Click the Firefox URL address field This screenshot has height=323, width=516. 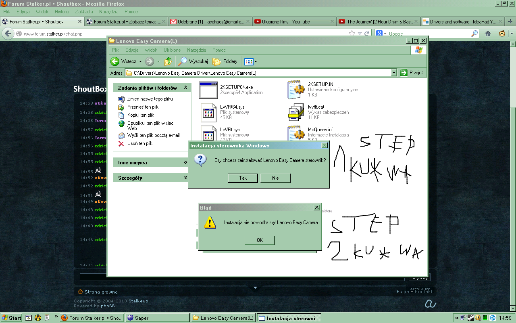185,34
